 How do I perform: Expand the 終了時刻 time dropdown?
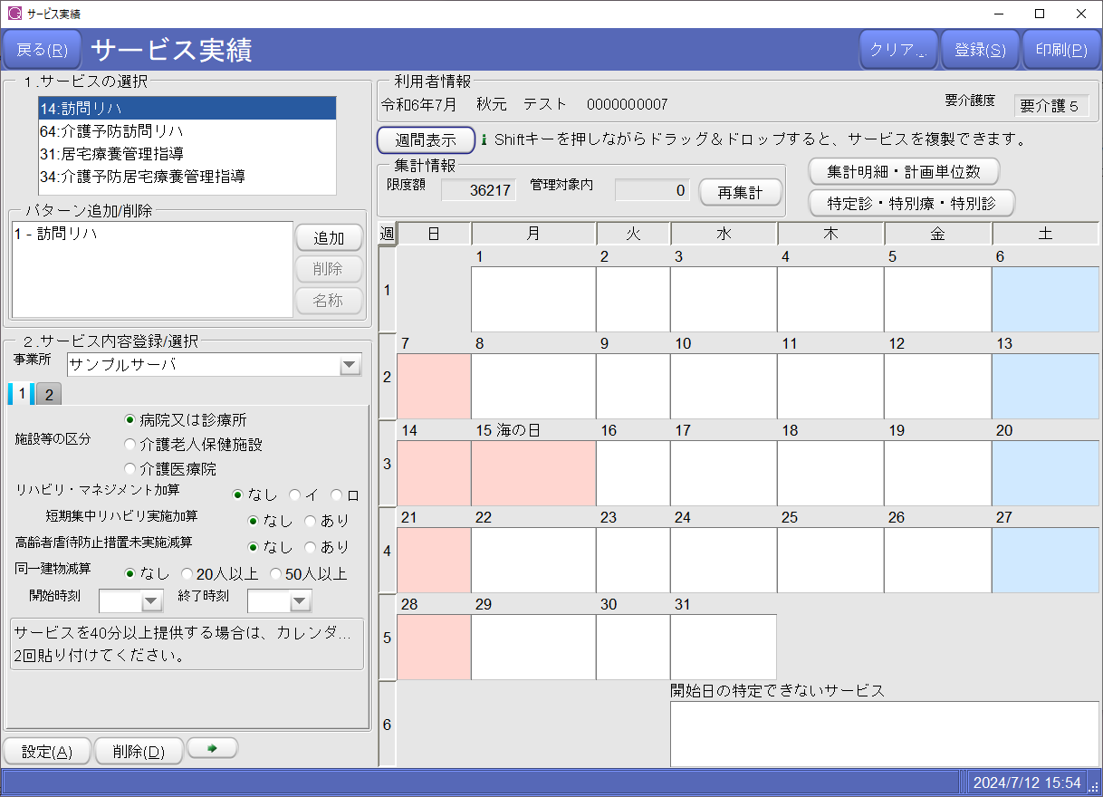299,601
